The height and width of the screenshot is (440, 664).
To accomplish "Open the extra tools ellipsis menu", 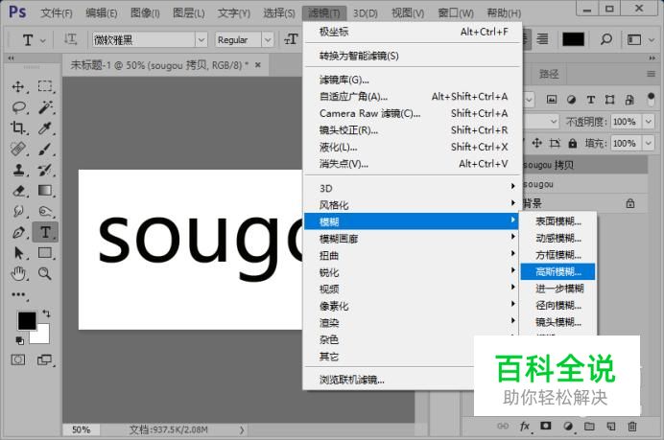I will point(18,294).
